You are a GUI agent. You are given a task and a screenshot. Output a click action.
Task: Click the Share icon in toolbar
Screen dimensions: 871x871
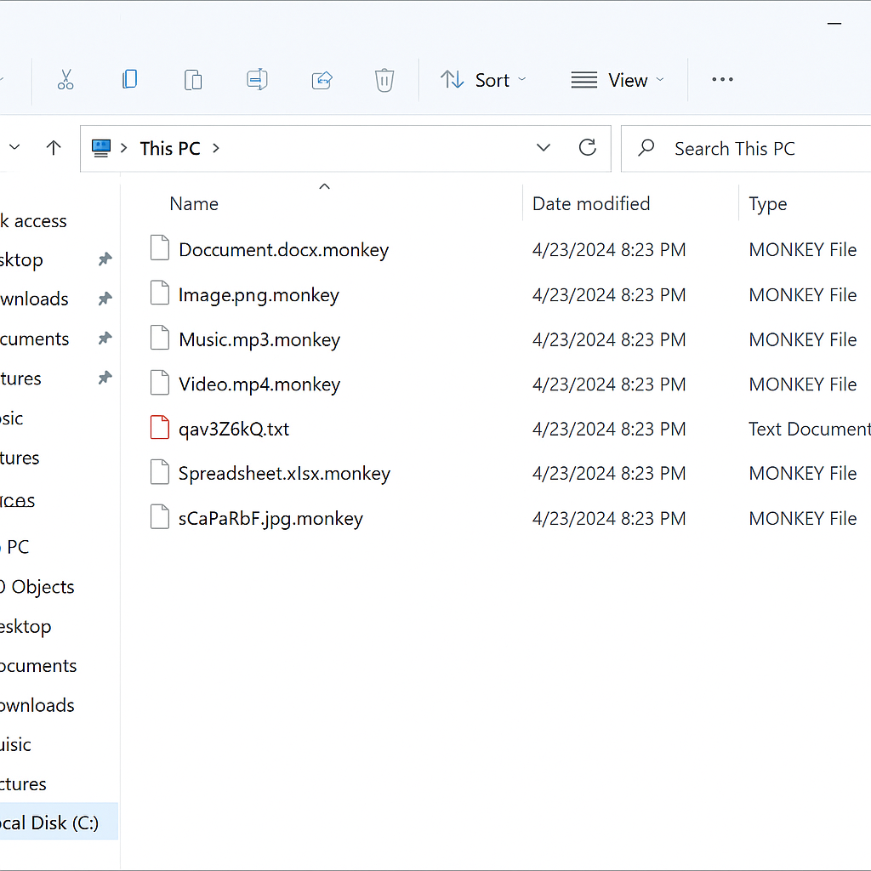(322, 80)
